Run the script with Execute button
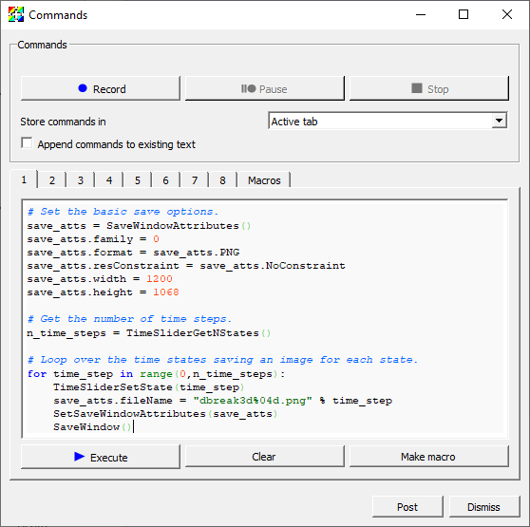The height and width of the screenshot is (527, 530). [101, 457]
